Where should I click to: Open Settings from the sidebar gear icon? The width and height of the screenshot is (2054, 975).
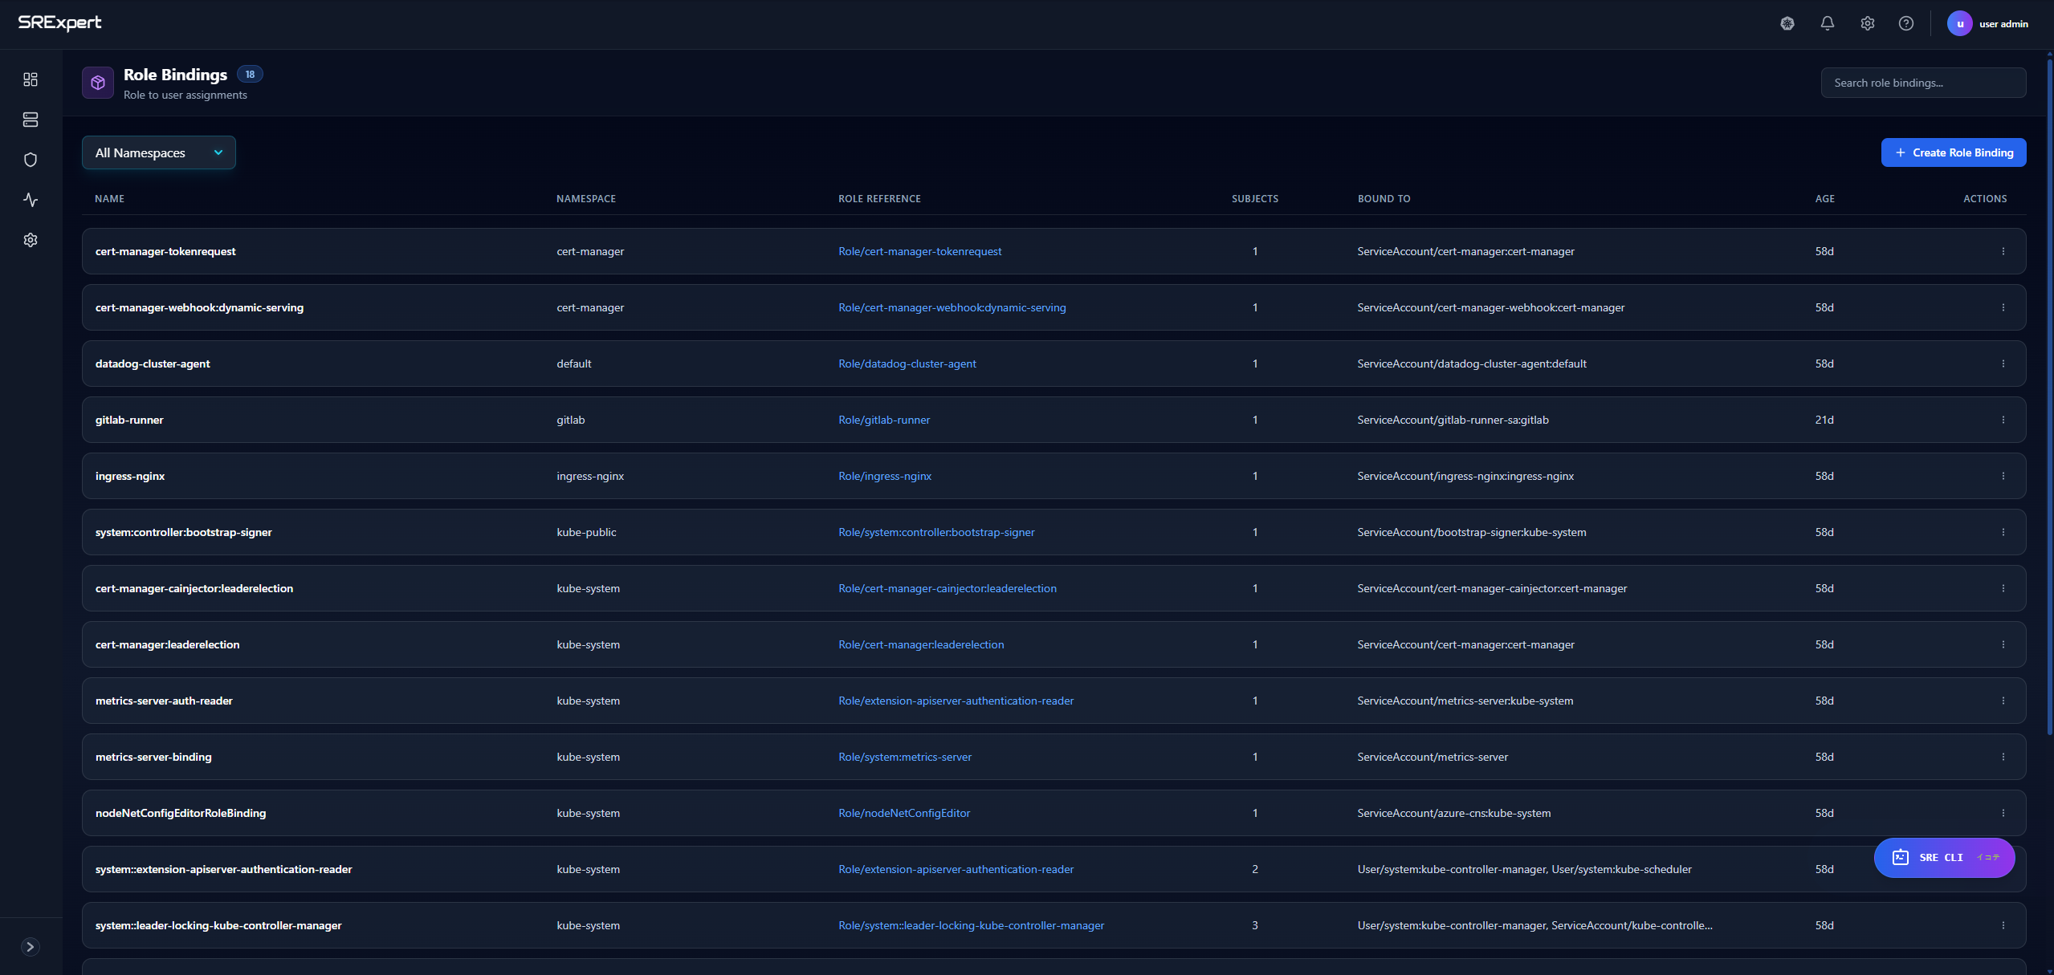(x=31, y=239)
